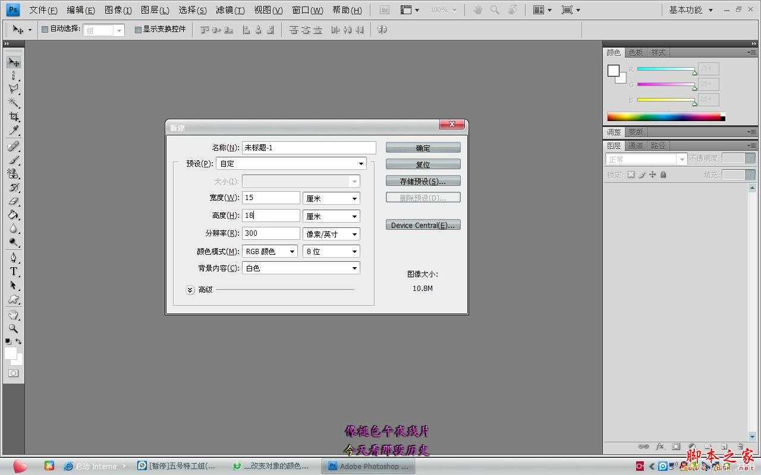
Task: Open the 图像(I) menu
Action: (118, 10)
